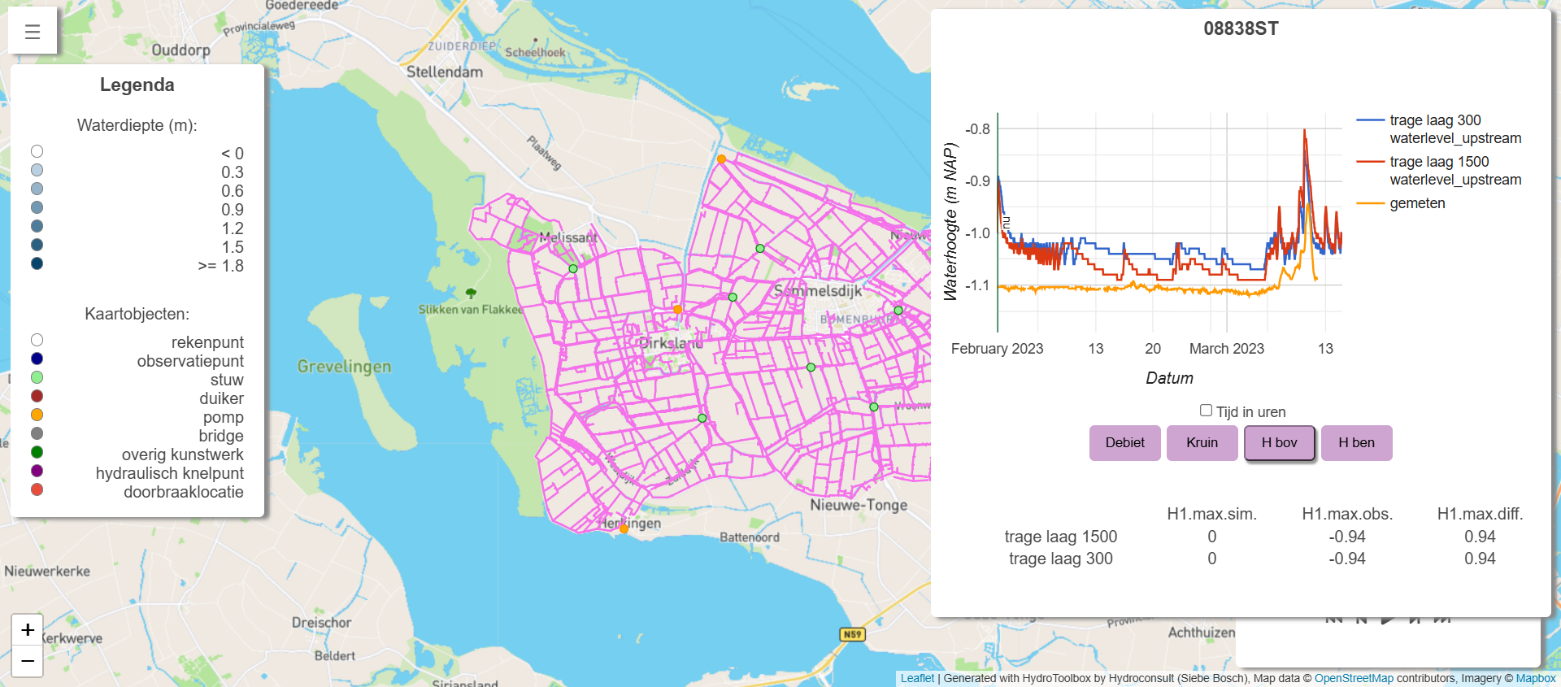Select the green stuw marker south of Dirksland
The image size is (1561, 687).
[702, 418]
